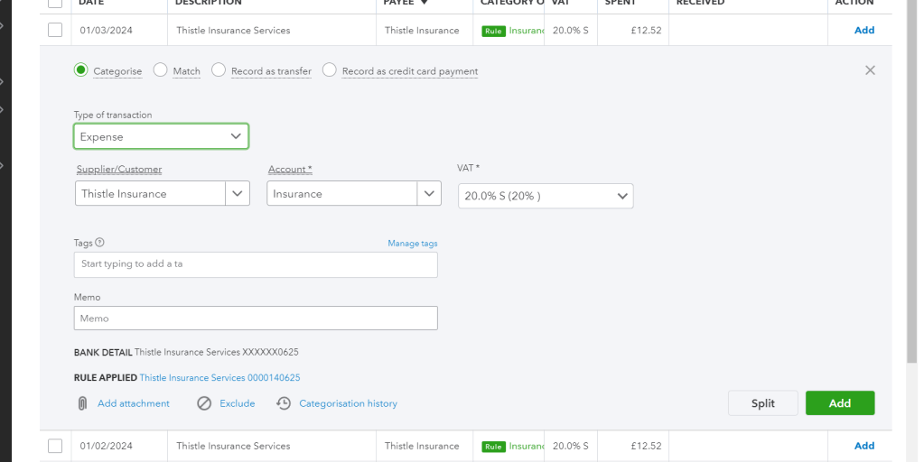The height and width of the screenshot is (462, 924).
Task: Click Add action for the 01/03/2024 row
Action: pyautogui.click(x=863, y=30)
